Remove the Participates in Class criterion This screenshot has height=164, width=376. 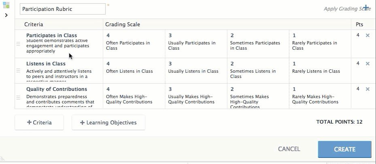pos(368,36)
